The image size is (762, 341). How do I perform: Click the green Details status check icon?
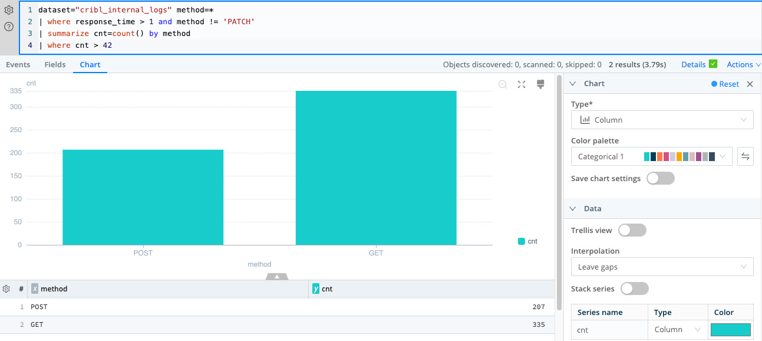pos(713,64)
